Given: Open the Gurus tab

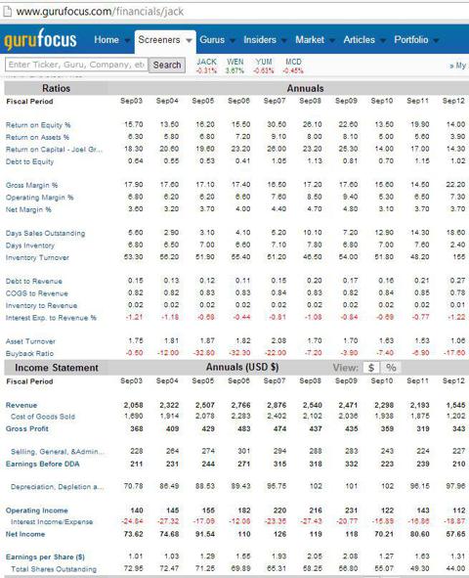Looking at the screenshot, I should click(212, 40).
